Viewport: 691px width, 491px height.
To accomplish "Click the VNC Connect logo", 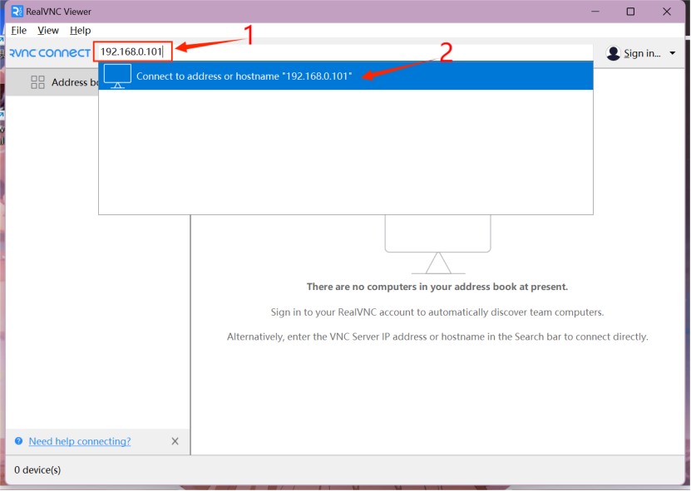I will 48,53.
